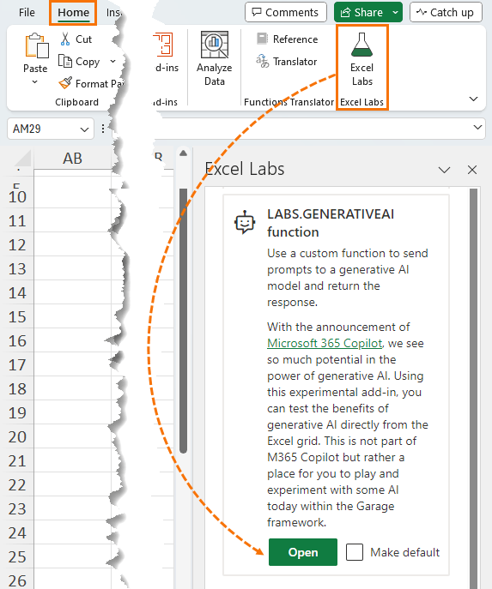Open the Comments pane

coord(285,12)
